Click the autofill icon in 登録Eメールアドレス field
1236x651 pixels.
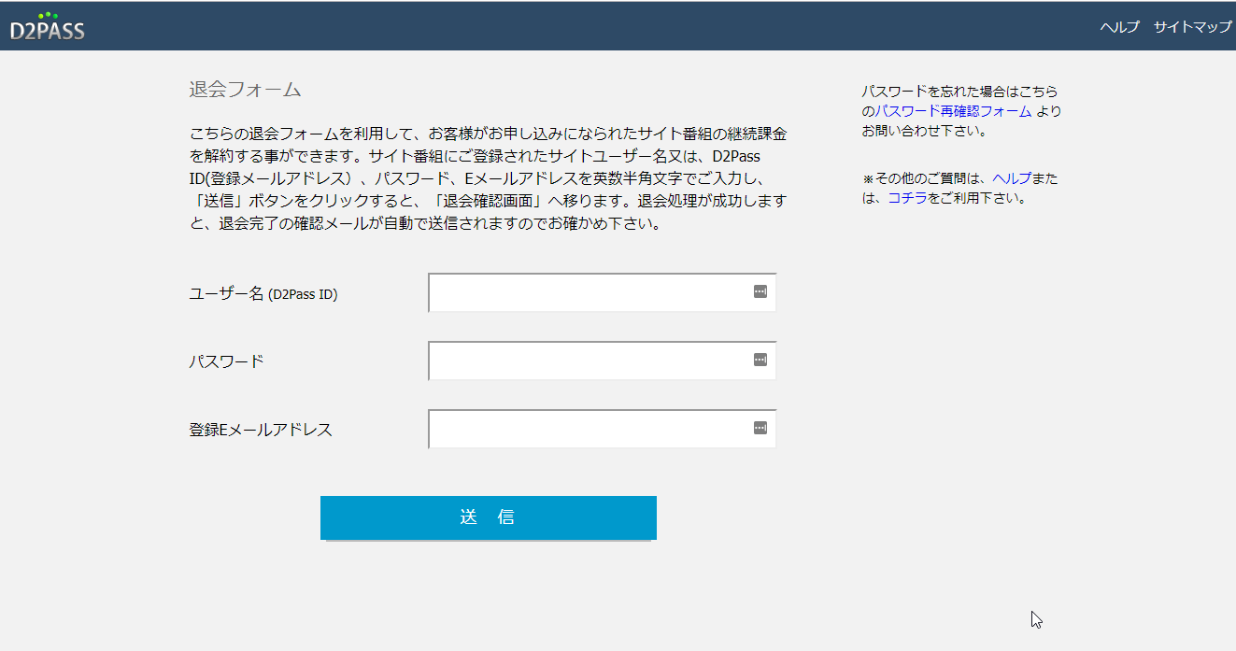[760, 428]
